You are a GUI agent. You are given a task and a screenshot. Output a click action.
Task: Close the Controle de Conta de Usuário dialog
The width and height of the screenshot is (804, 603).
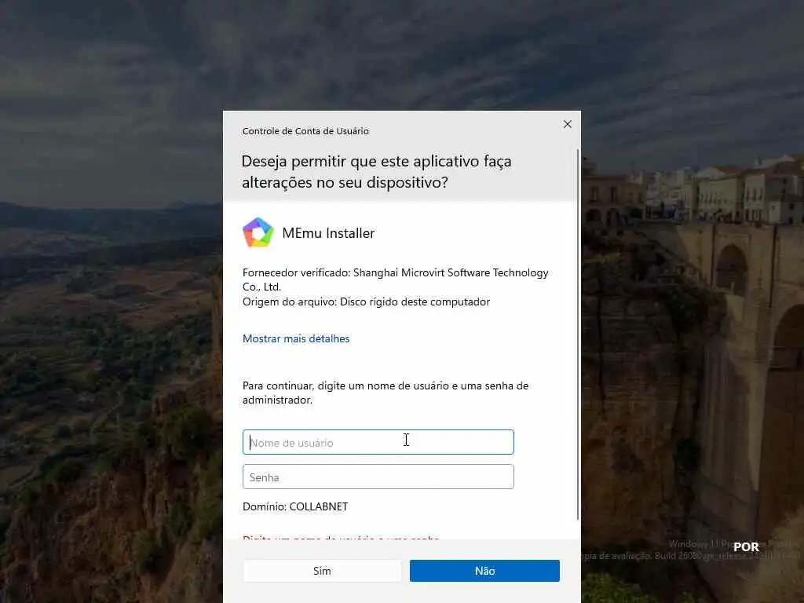click(567, 124)
